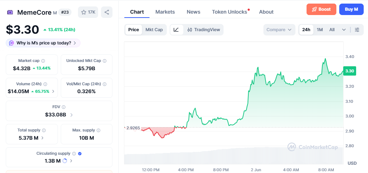
Task: Click the Total supply info icon
Action: pos(44,130)
